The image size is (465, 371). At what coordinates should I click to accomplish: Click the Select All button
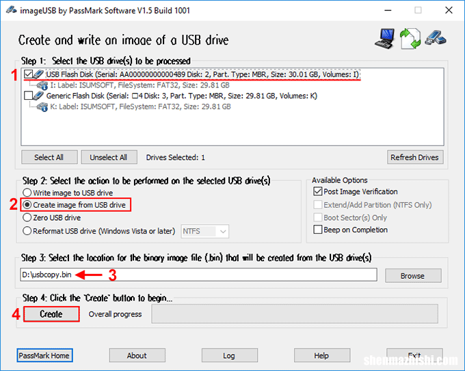(x=49, y=157)
